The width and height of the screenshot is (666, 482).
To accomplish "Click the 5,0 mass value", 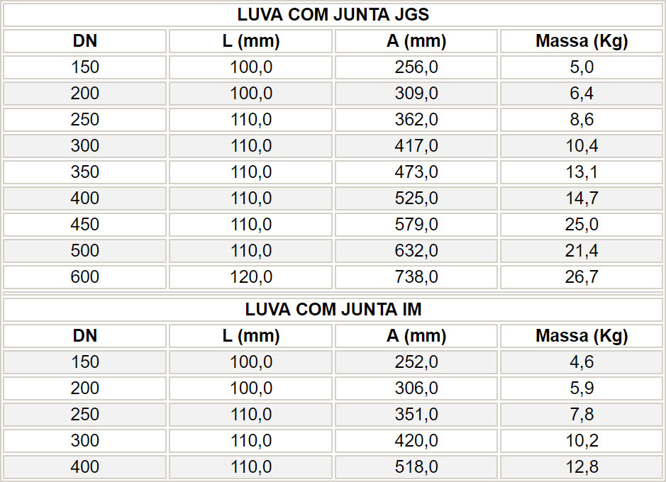I will pyautogui.click(x=582, y=67).
